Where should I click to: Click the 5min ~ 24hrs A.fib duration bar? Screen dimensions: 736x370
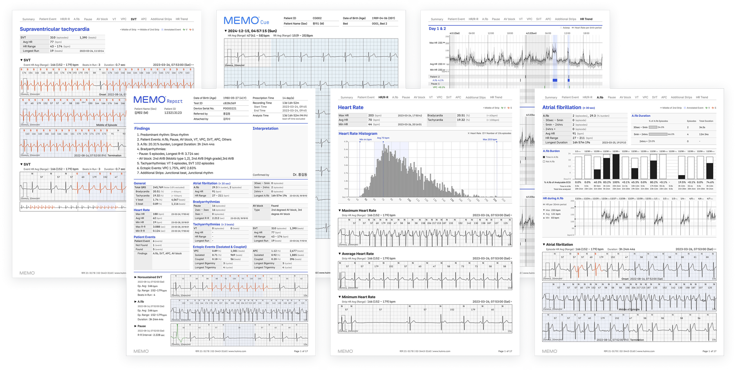(x=658, y=134)
